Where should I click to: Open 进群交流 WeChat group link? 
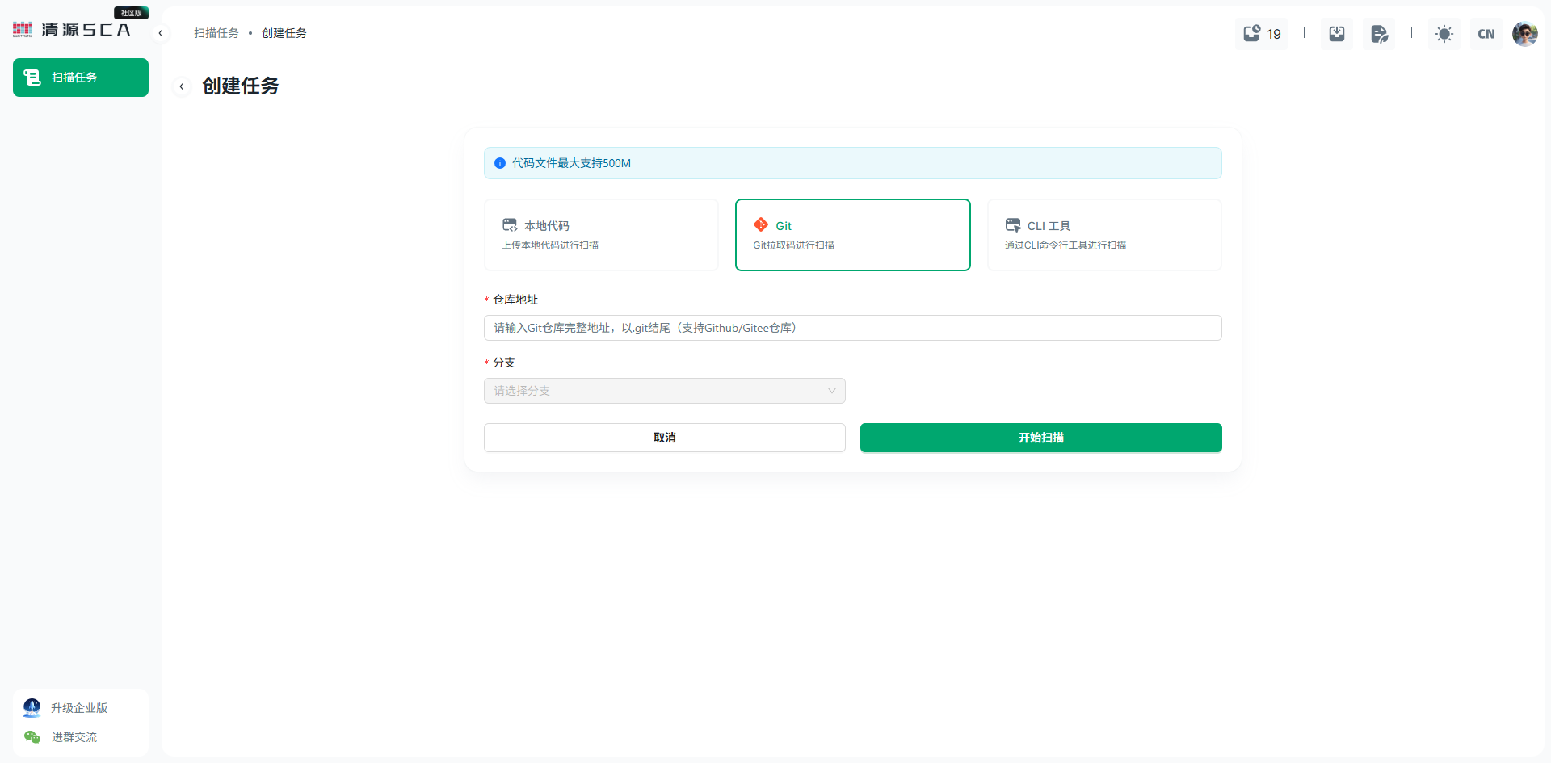[x=74, y=737]
